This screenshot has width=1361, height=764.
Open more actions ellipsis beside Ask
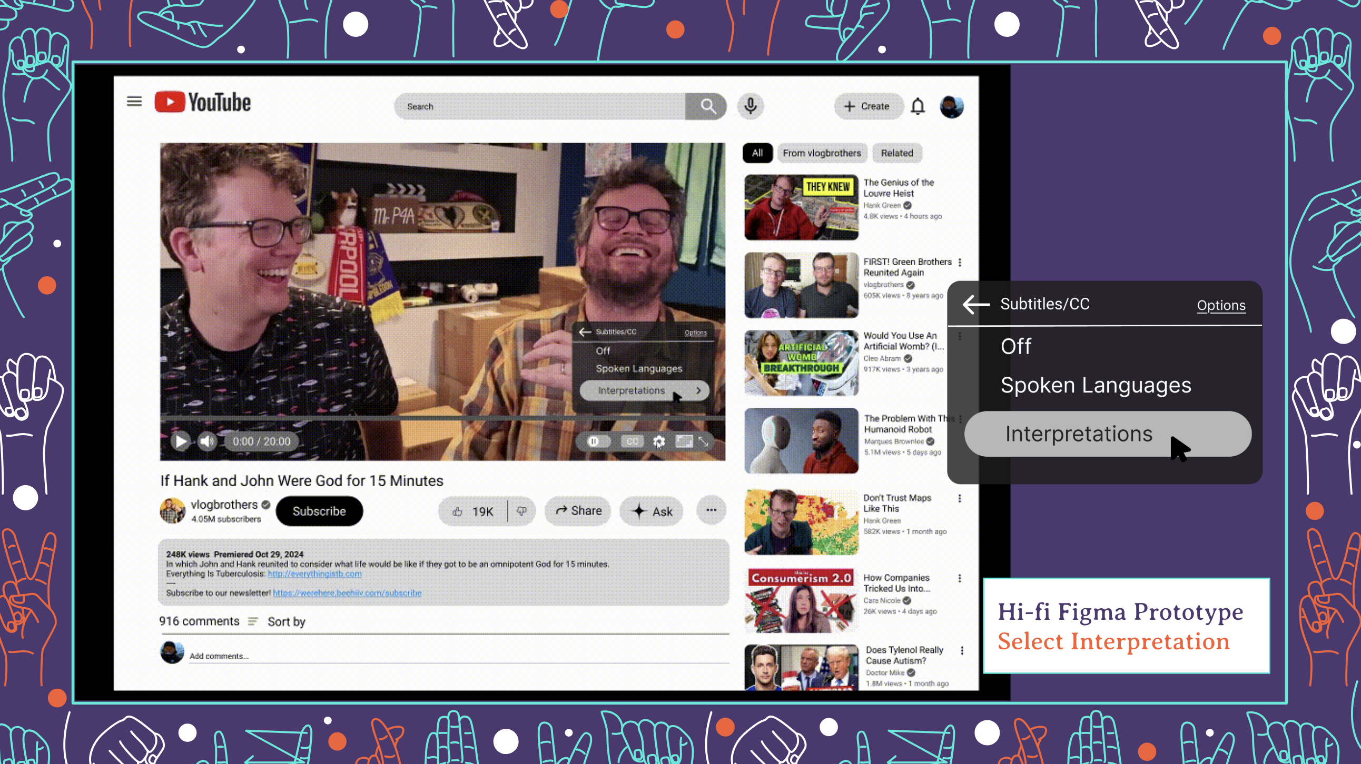(x=711, y=510)
